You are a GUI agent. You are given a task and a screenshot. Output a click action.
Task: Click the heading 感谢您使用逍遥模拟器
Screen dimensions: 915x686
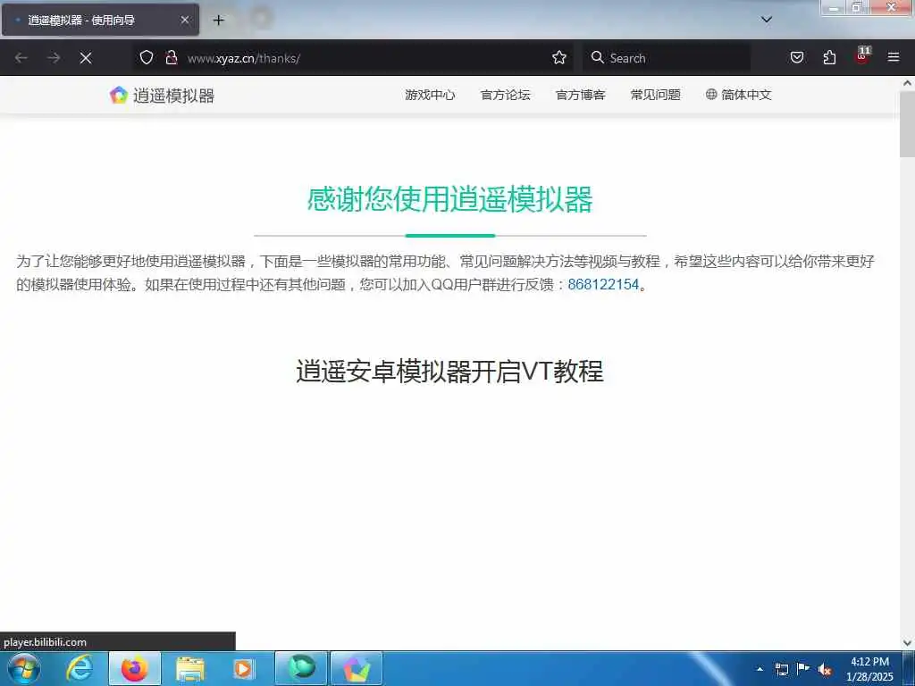450,199
